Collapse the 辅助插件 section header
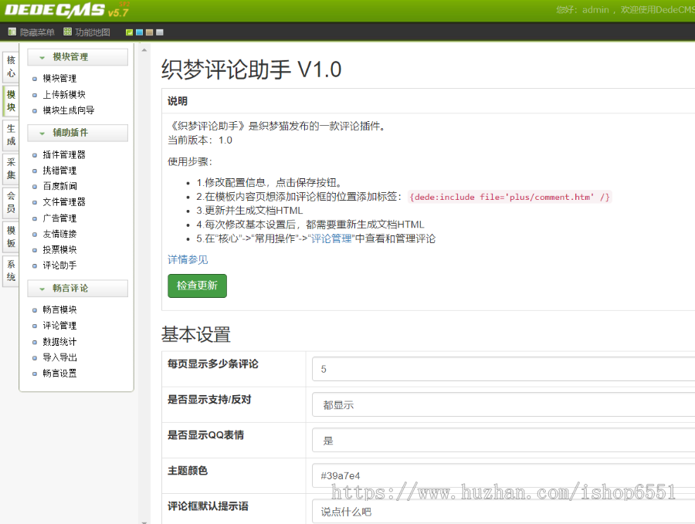This screenshot has width=695, height=524. point(76,133)
